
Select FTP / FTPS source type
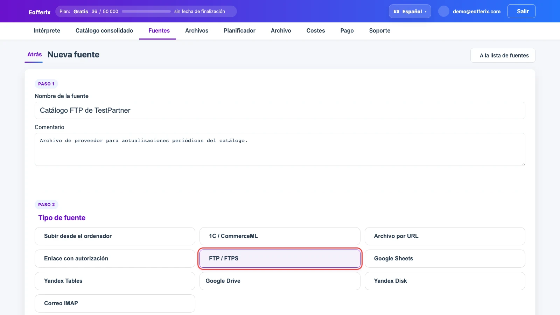point(280,259)
